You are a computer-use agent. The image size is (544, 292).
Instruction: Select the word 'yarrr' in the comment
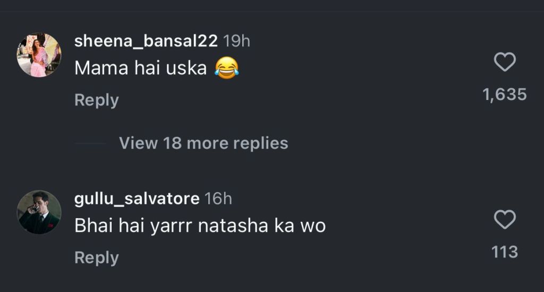[169, 226]
